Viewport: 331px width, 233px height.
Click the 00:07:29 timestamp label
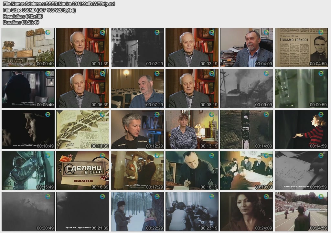[154, 105]
